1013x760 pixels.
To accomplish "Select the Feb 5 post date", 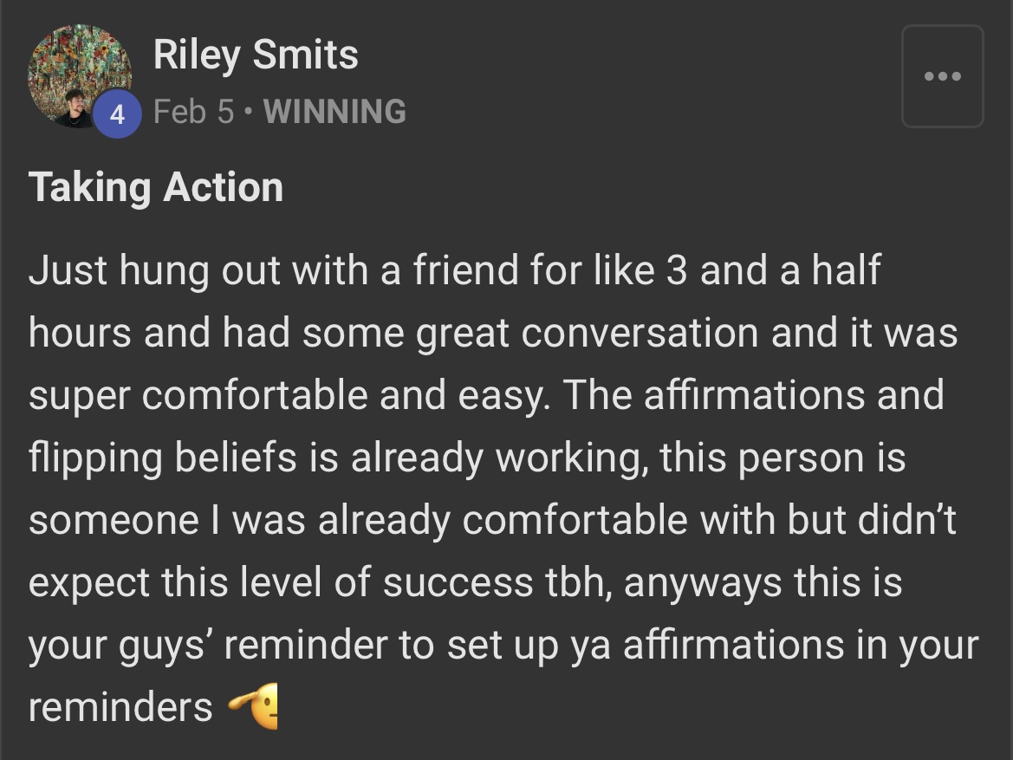I will pos(193,111).
